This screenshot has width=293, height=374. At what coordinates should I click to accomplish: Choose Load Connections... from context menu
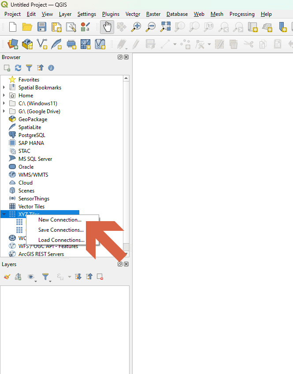pyautogui.click(x=62, y=240)
